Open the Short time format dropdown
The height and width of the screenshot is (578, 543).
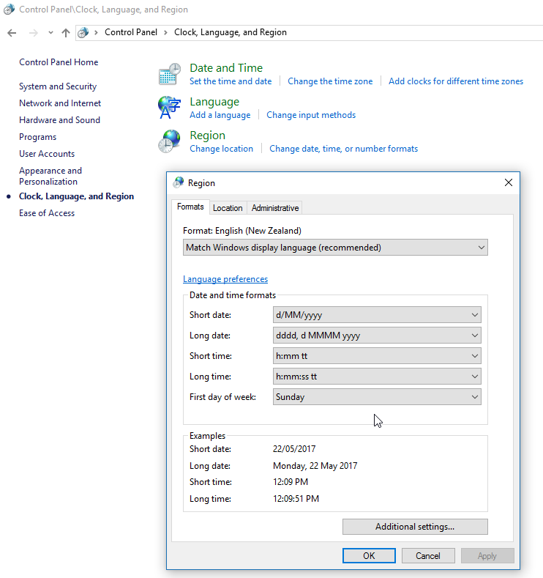tap(377, 356)
